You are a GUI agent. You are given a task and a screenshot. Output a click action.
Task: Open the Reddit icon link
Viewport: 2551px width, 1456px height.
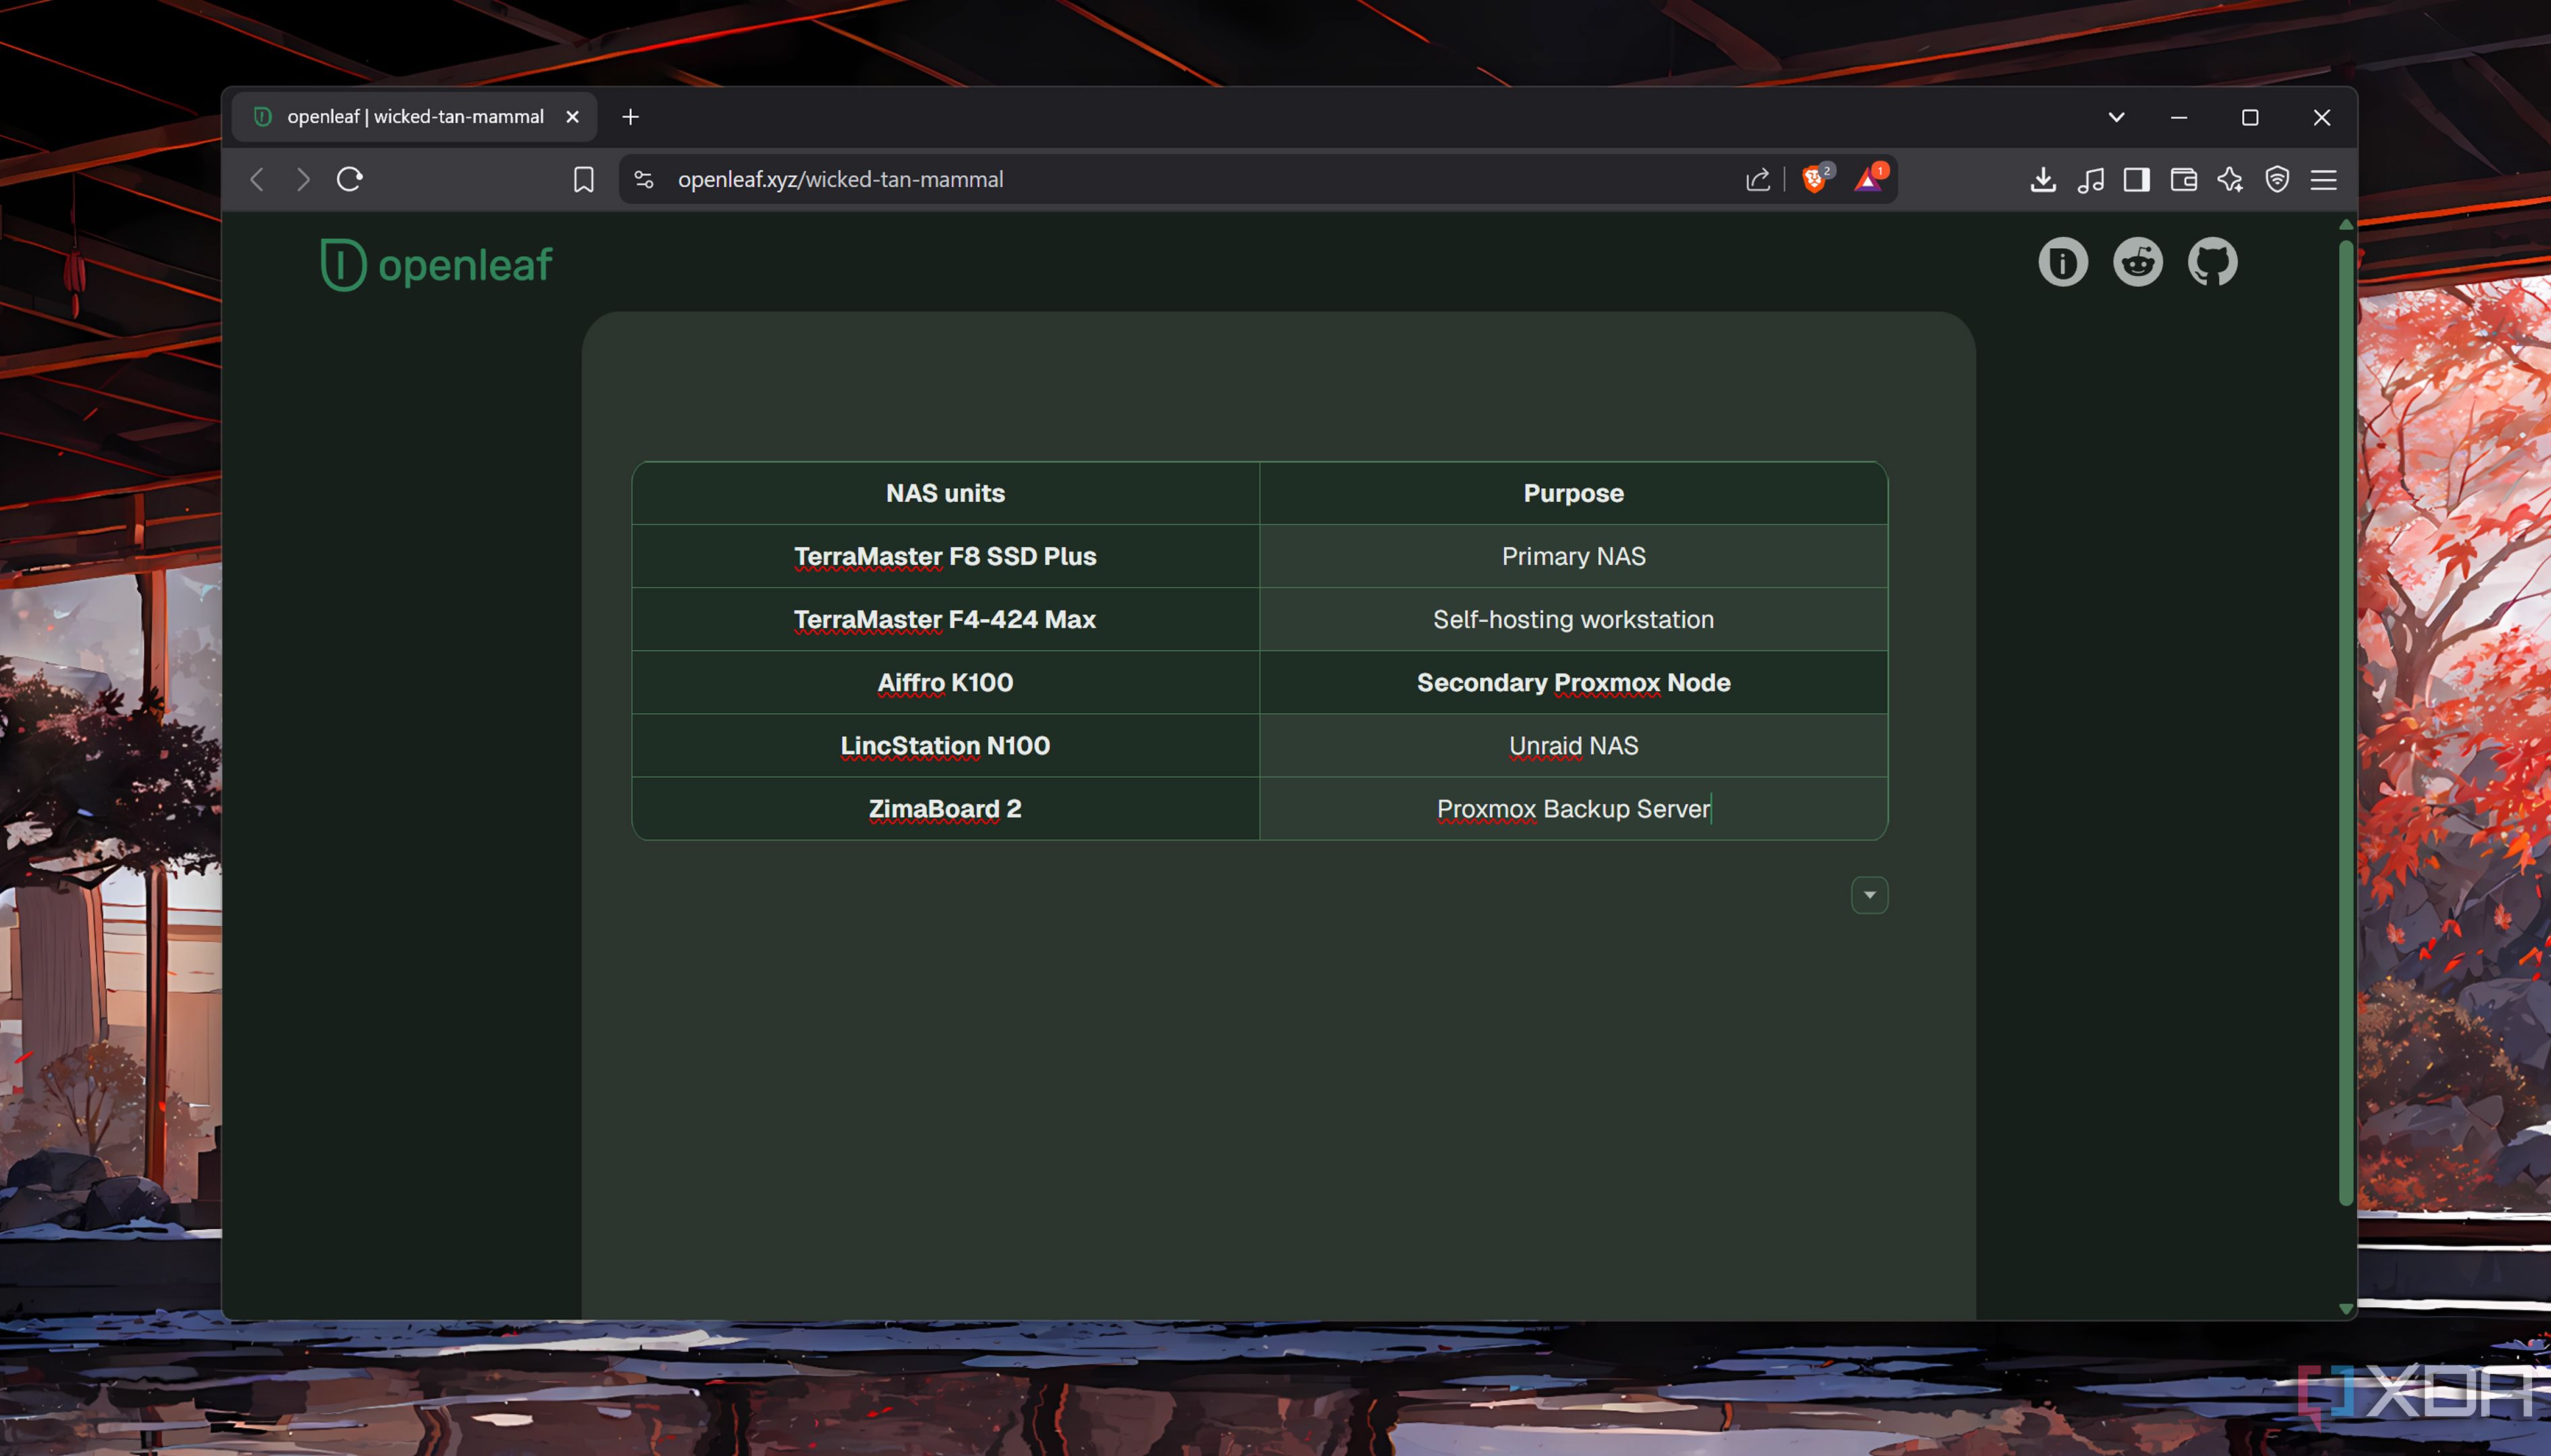2138,263
